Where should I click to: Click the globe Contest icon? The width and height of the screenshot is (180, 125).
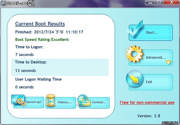tap(84, 100)
